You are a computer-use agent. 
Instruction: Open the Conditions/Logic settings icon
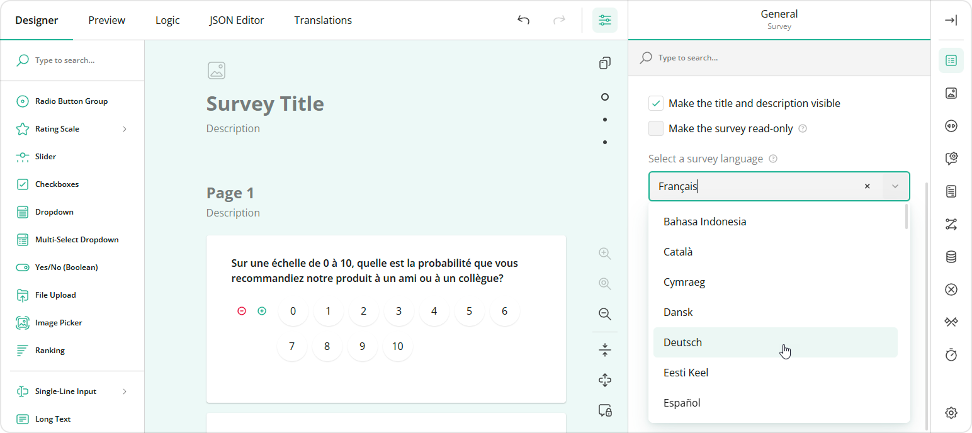[951, 223]
